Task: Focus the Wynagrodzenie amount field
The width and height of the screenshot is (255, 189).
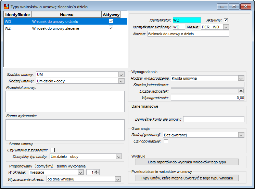Action: [x=207, y=98]
